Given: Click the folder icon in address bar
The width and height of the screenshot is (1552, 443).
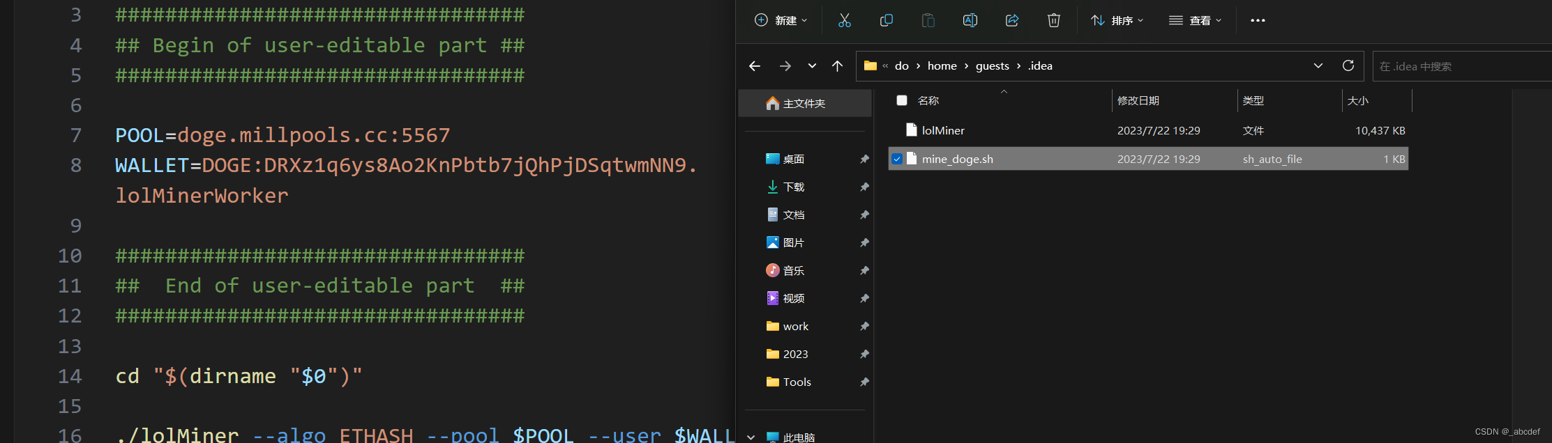Looking at the screenshot, I should point(870,65).
